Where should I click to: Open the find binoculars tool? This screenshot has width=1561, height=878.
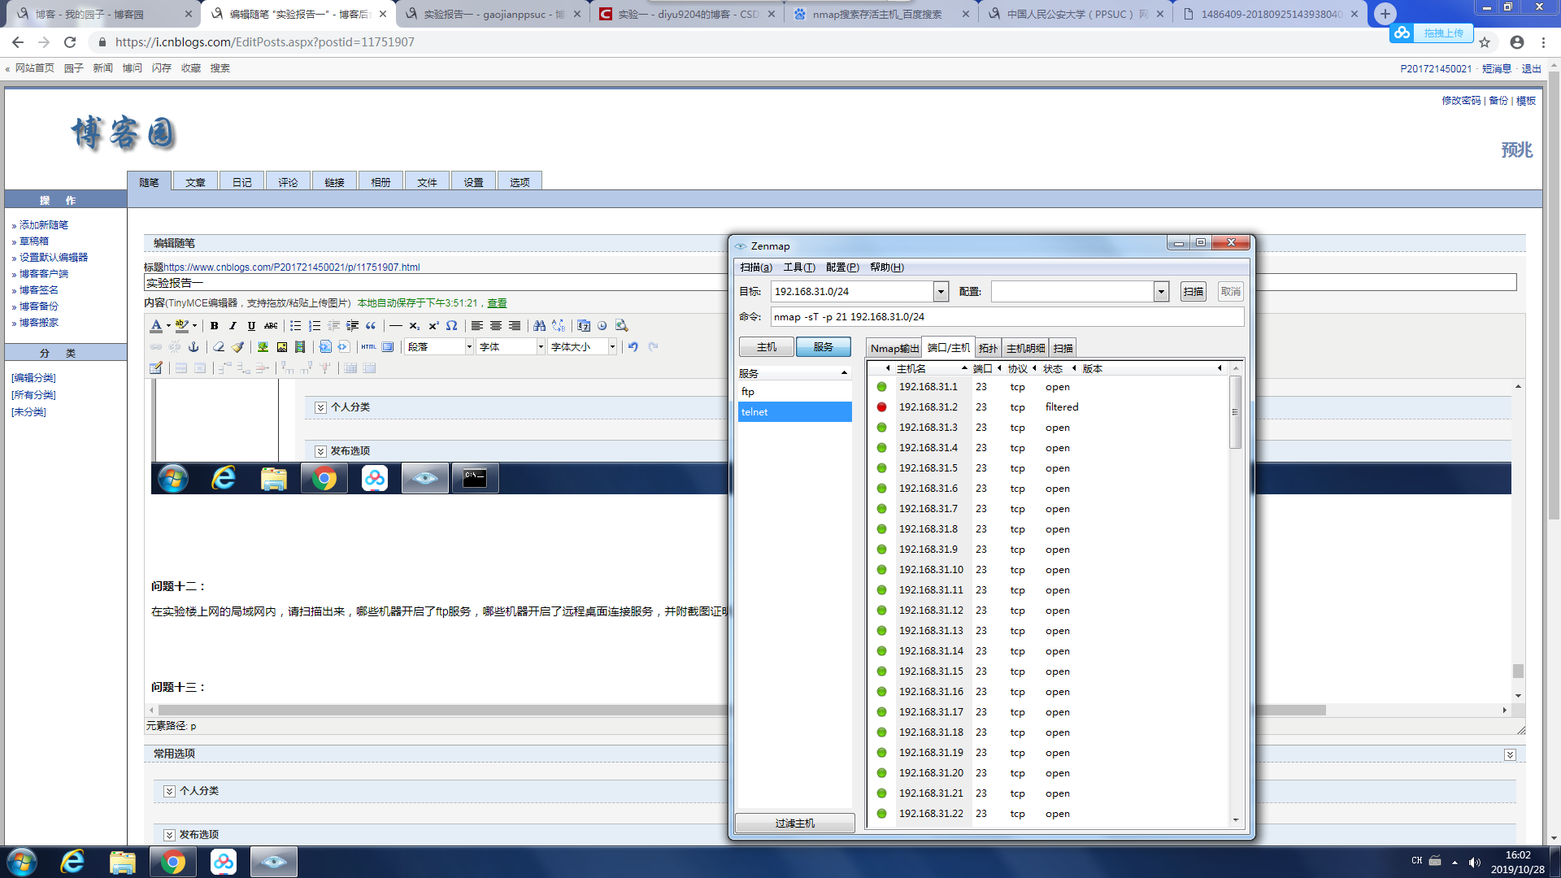coord(539,325)
